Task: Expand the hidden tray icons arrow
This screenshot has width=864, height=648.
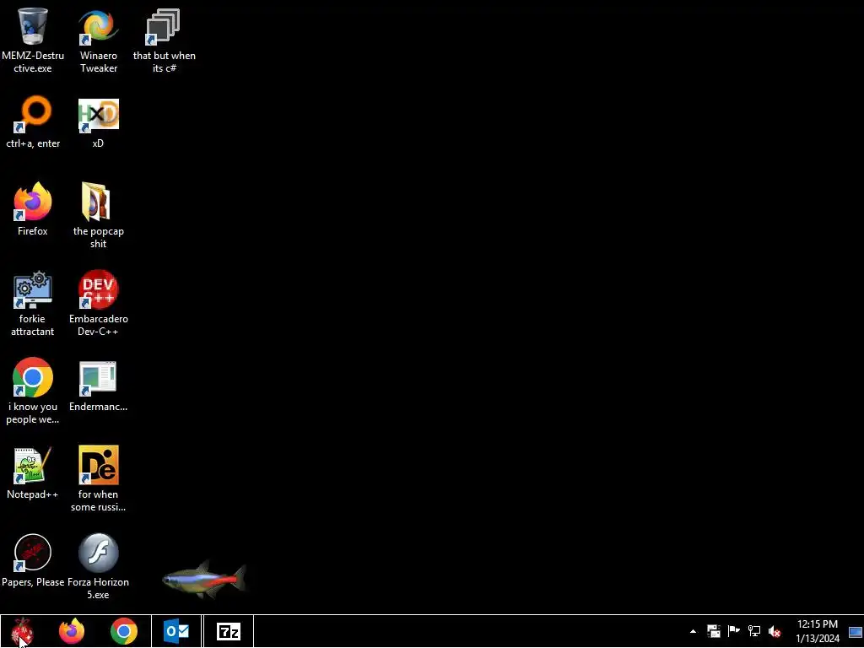Action: pos(693,631)
